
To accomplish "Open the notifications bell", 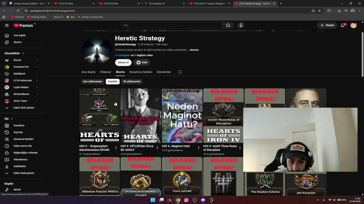I will [343, 25].
